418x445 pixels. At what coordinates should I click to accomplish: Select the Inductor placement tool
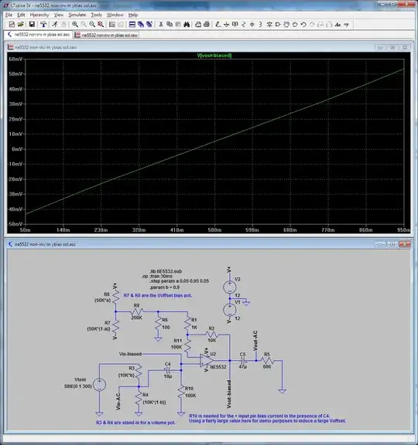(261, 25)
